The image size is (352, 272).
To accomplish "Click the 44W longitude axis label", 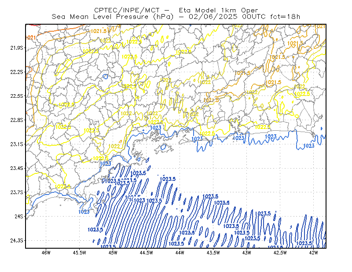I will click(180, 253).
